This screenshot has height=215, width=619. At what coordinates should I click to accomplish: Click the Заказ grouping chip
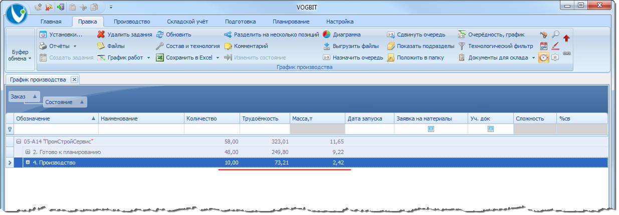(x=24, y=96)
